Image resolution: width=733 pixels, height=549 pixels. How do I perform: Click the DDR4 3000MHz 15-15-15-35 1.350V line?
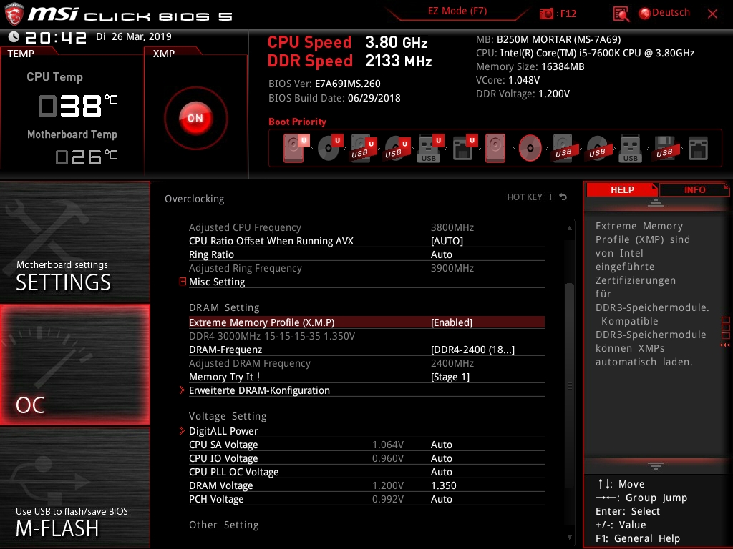tap(271, 336)
